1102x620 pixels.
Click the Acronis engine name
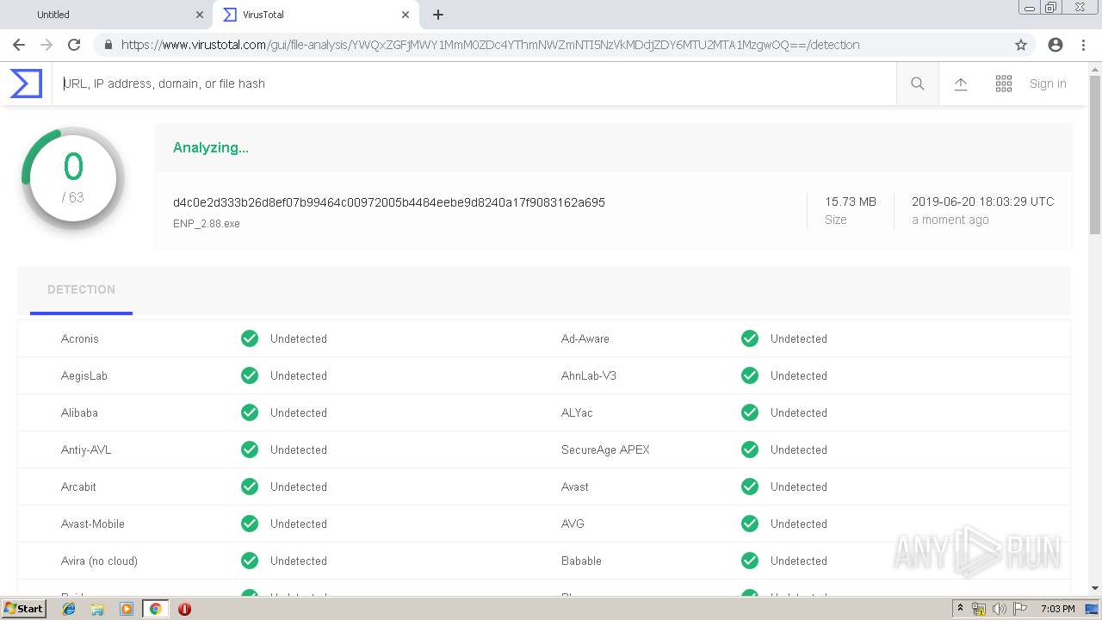click(x=80, y=338)
